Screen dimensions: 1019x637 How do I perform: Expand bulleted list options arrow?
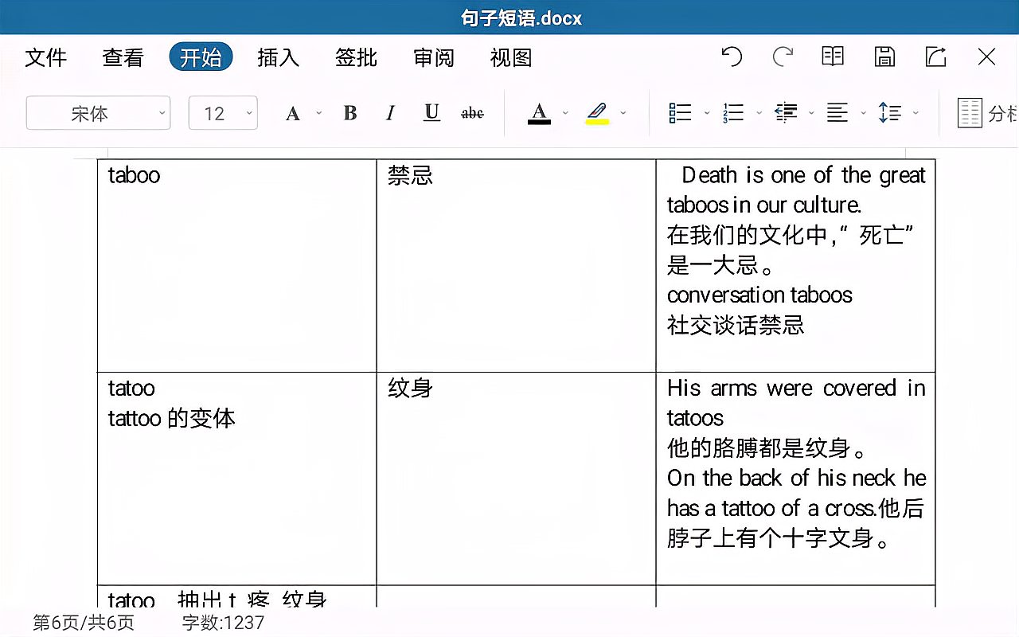[707, 113]
